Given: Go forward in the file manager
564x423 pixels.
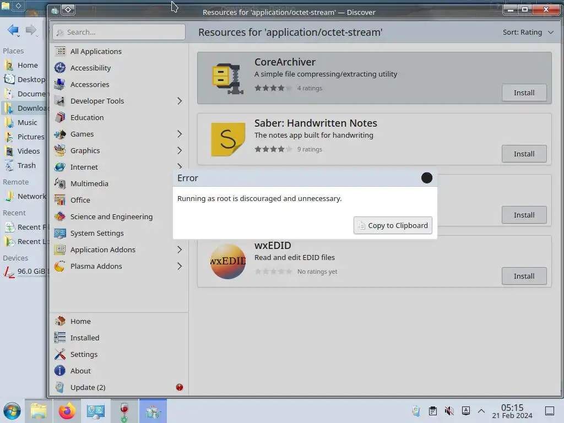Looking at the screenshot, I should tap(31, 30).
